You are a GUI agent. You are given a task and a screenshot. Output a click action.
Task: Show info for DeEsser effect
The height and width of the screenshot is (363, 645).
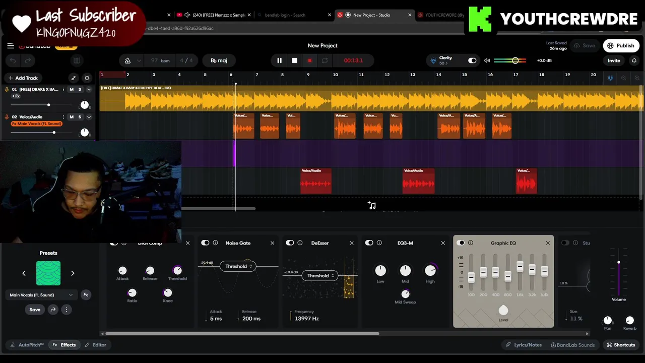point(300,243)
